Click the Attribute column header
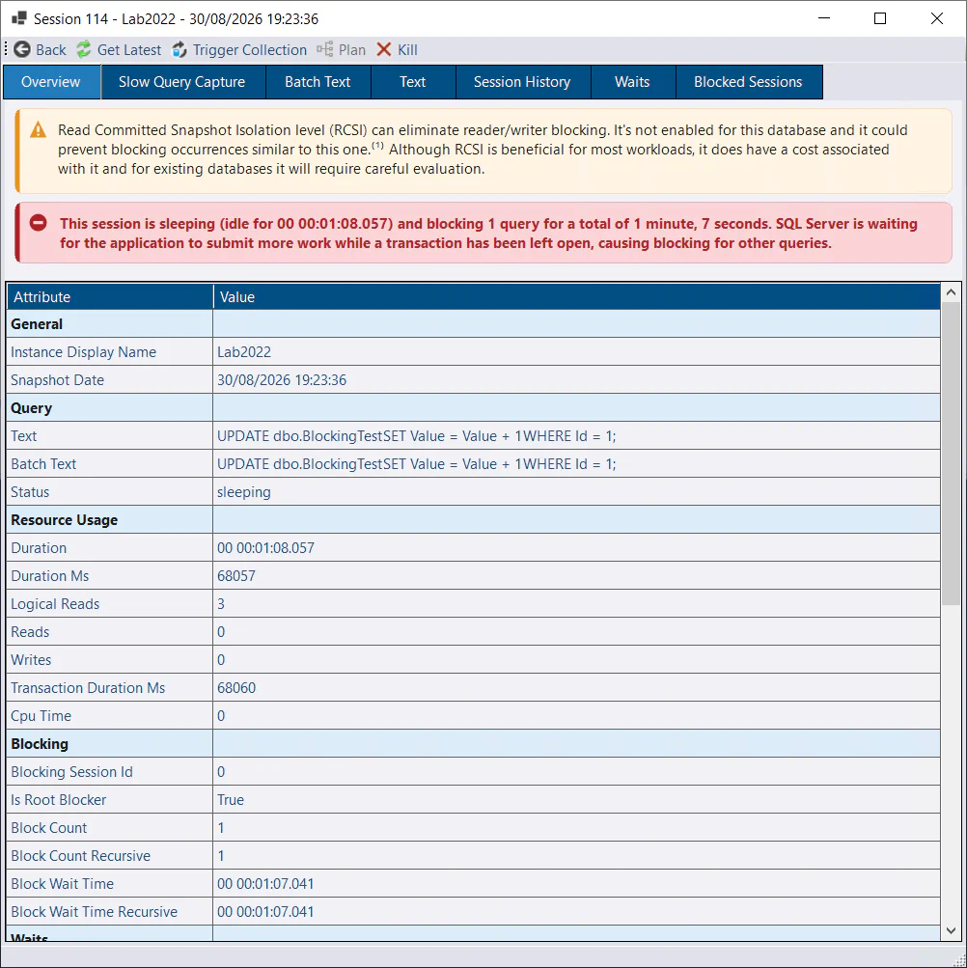Screen dimensions: 967x968 [110, 296]
